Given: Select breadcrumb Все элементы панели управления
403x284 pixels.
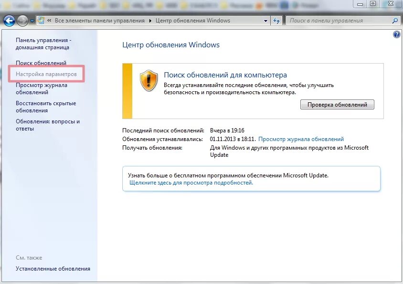Looking at the screenshot, I should point(100,21).
